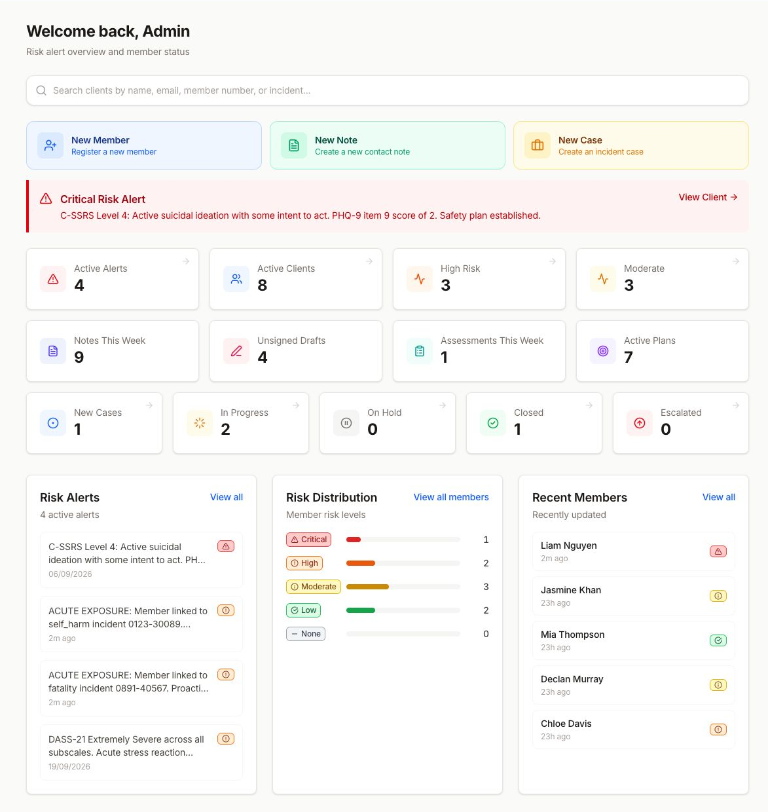The image size is (768, 812).
Task: Open New Cases card via its arrow
Action: (149, 405)
